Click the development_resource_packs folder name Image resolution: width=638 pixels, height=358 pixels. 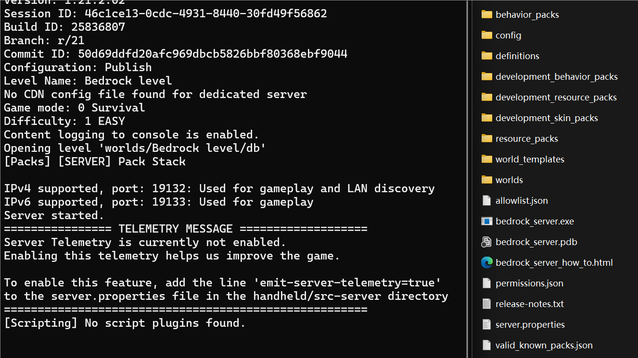[556, 97]
